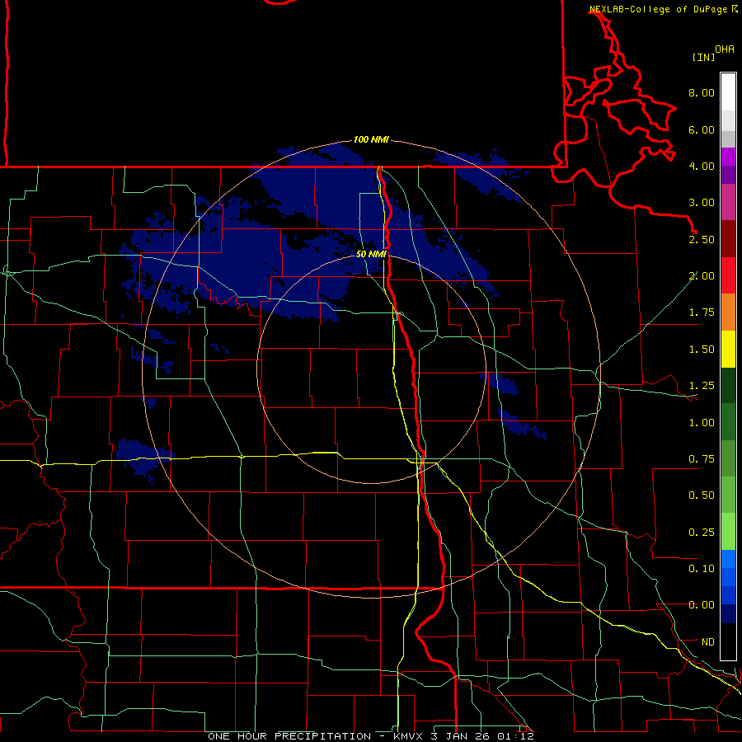Select the 1.75 legend value

(702, 312)
